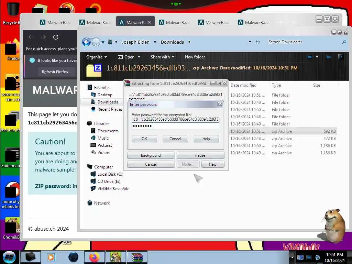352x264 pixels.
Task: Click the Explorer forward arrow button
Action: click(96, 42)
